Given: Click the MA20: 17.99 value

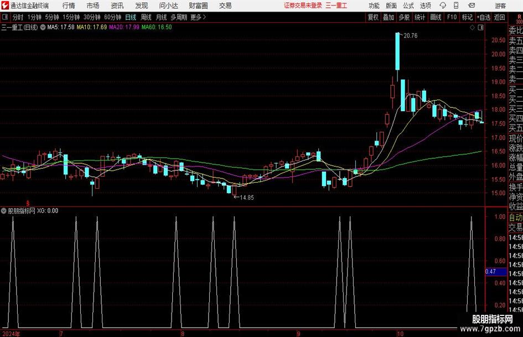Looking at the screenshot, I should pos(124,27).
